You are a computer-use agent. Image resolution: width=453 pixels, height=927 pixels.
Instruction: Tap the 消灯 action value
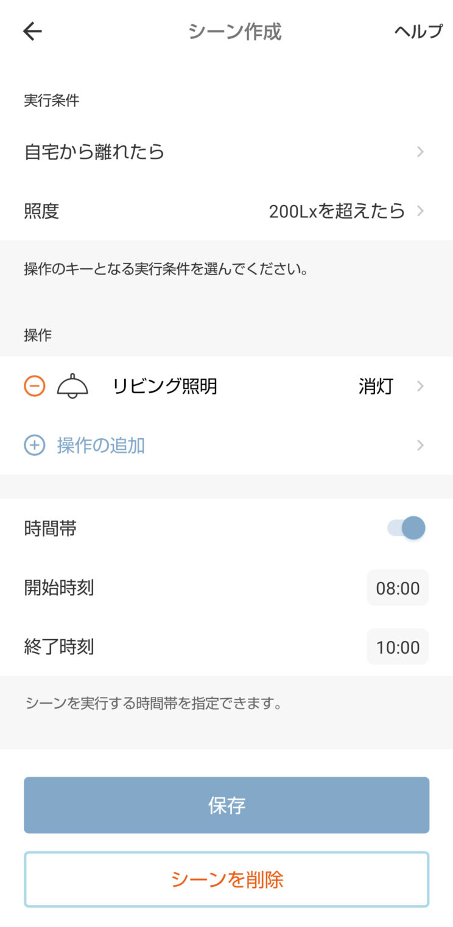pyautogui.click(x=376, y=386)
